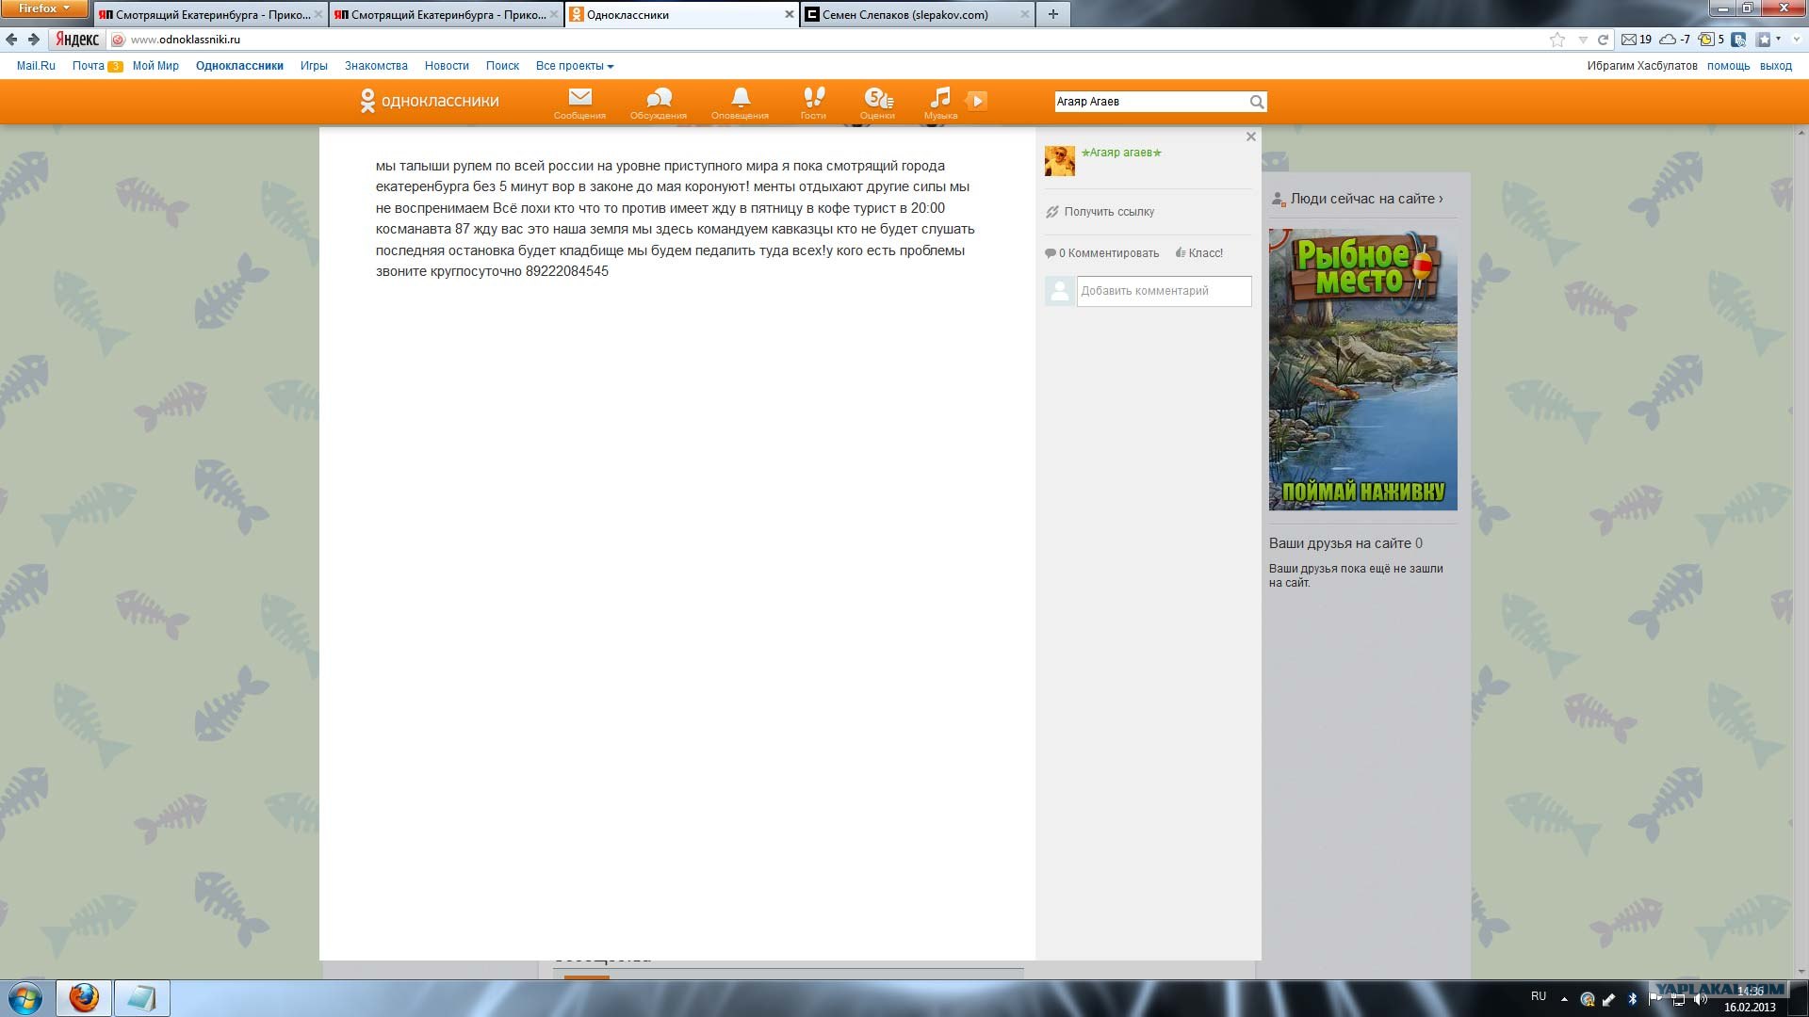Click the Яндекс logo button
The width and height of the screenshot is (1809, 1017).
(76, 40)
